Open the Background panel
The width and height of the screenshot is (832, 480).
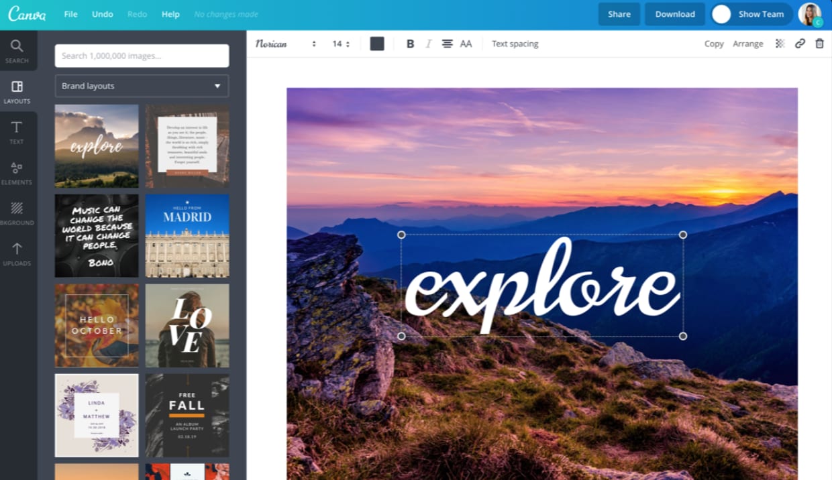[x=17, y=213]
